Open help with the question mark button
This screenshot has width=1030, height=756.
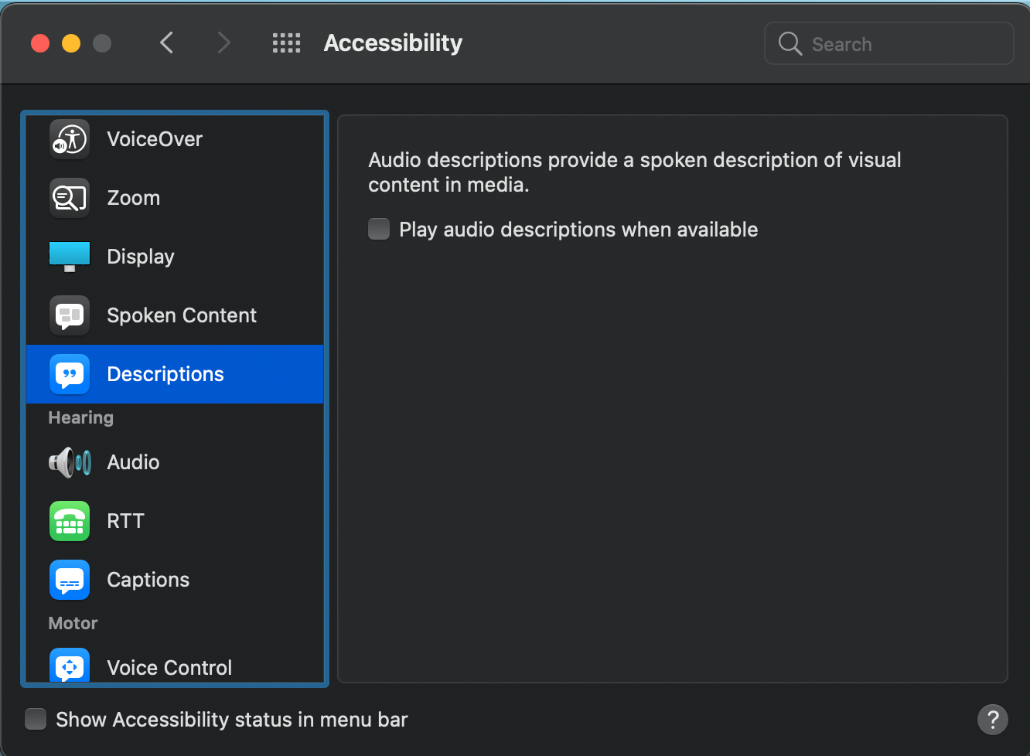pyautogui.click(x=992, y=720)
